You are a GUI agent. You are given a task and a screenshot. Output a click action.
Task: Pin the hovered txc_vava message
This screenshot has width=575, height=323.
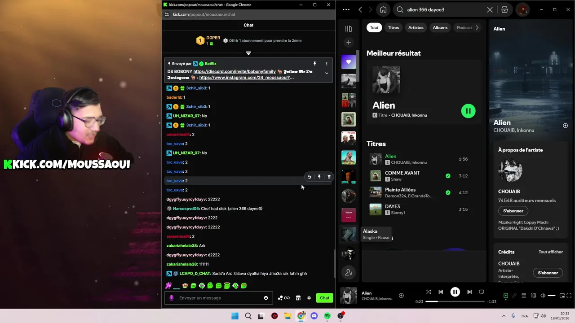coord(319,177)
